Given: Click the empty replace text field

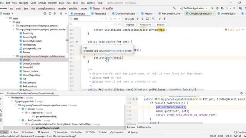Looking at the screenshot, I should click(x=93, y=24).
